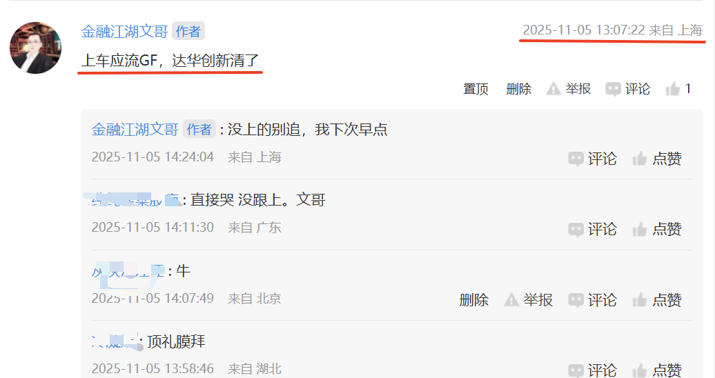Click the author's avatar photo
This screenshot has width=715, height=378.
pos(36,48)
